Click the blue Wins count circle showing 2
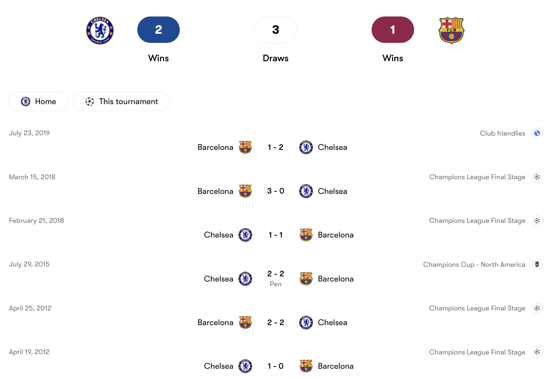The width and height of the screenshot is (547, 379). pos(158,30)
